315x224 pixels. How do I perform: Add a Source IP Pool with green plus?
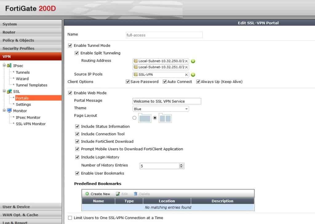pos(193,75)
